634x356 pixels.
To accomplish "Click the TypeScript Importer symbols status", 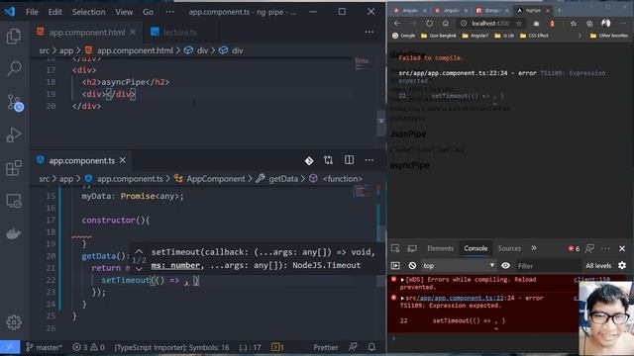I will (x=171, y=347).
